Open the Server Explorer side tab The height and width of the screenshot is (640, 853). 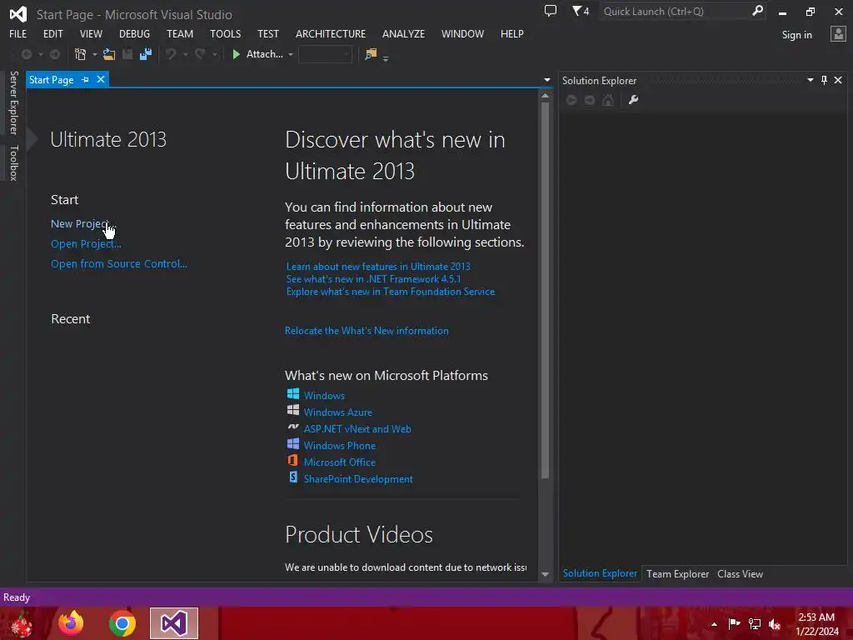click(14, 102)
